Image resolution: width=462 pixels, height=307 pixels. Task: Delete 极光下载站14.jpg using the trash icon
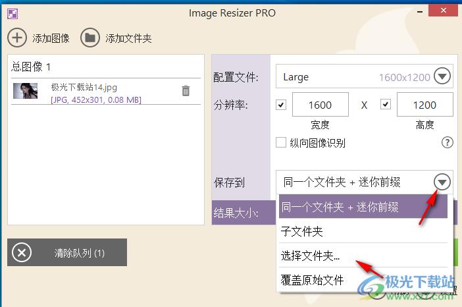tap(186, 91)
